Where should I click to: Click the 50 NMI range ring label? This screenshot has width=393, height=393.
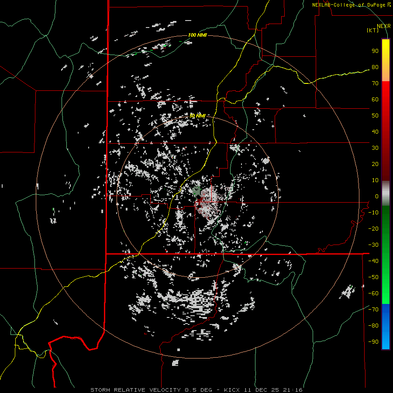197,116
